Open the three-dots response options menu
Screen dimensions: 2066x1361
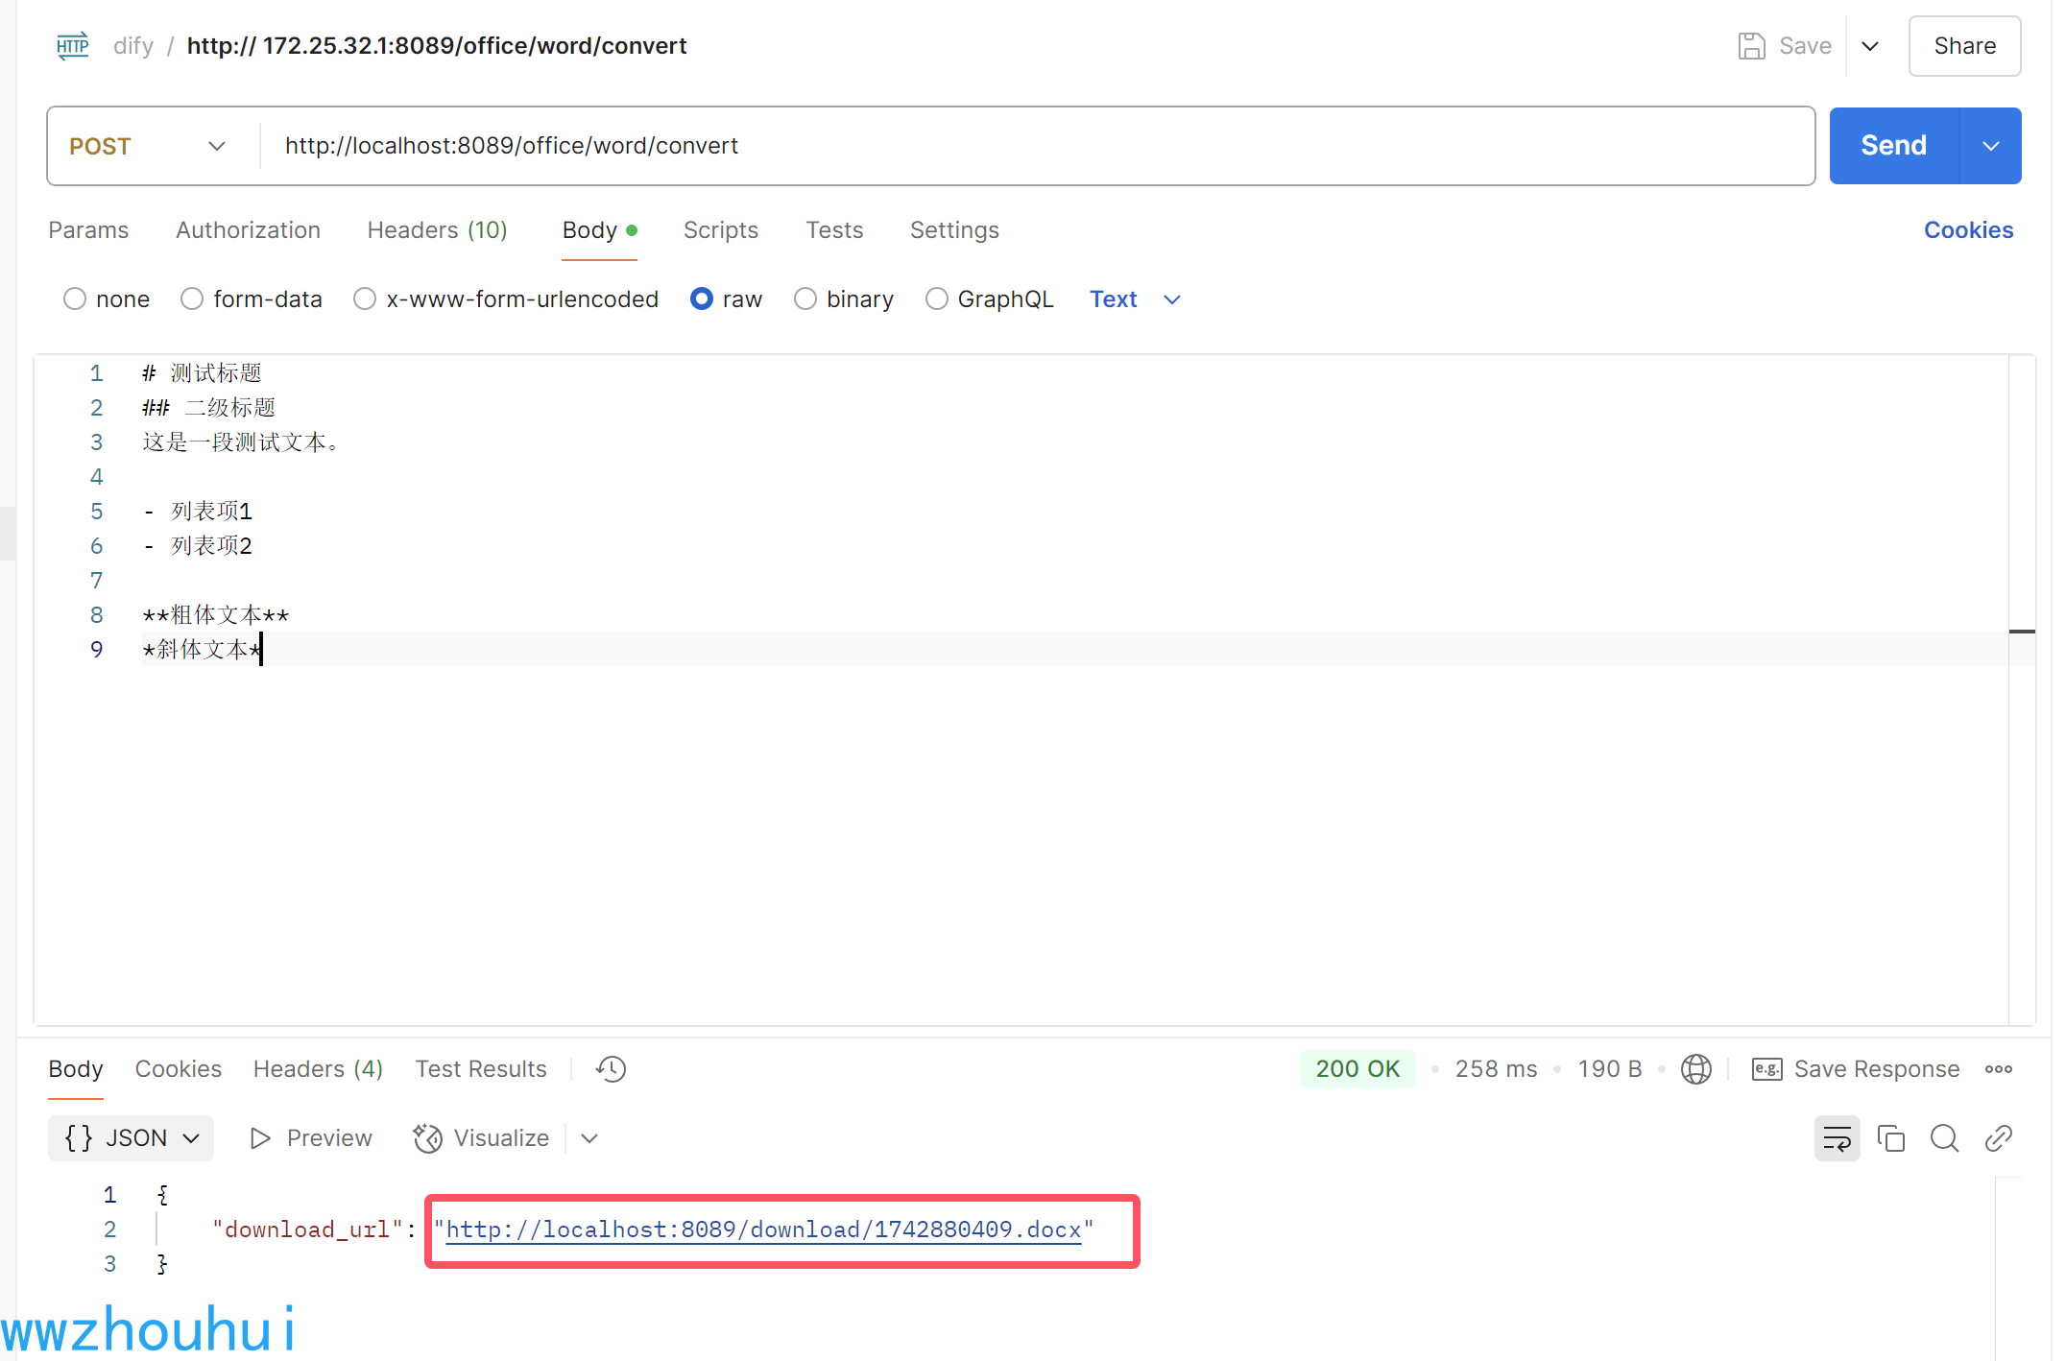[1998, 1069]
